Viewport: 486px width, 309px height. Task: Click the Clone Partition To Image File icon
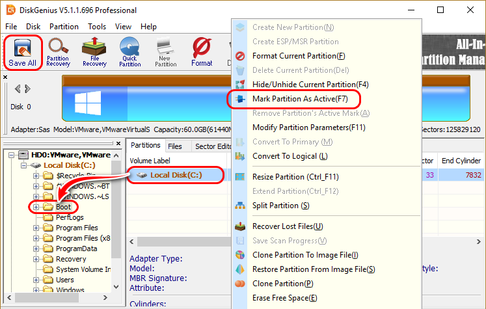(x=240, y=255)
